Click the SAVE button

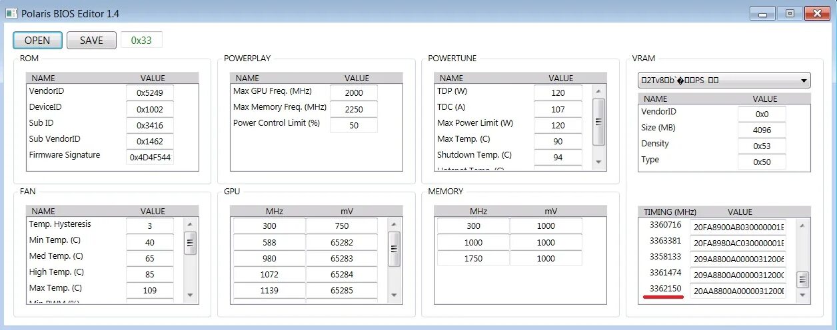(x=91, y=40)
